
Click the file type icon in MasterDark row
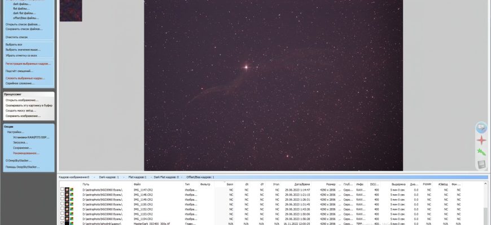[72, 223]
